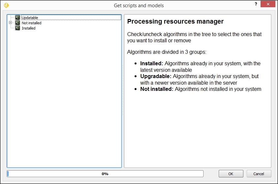Select the Updatable tree item
278x184 pixels.
pyautogui.click(x=30, y=18)
